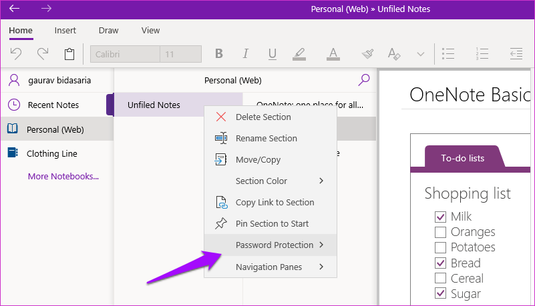Click the back navigation arrow

14,9
